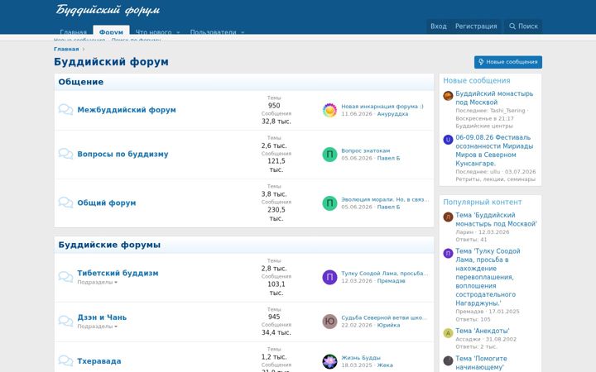Viewport: 596px width, 372px height.
Task: Click the Вопросы по буддизму speech-bubble icon
Action: pyautogui.click(x=65, y=154)
